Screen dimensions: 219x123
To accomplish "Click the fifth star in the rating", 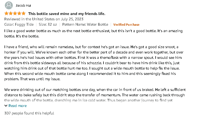I will 24,13.
